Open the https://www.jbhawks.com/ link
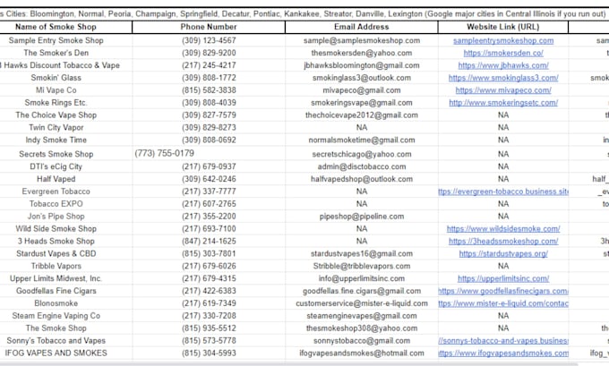The image size is (609, 366). click(503, 65)
